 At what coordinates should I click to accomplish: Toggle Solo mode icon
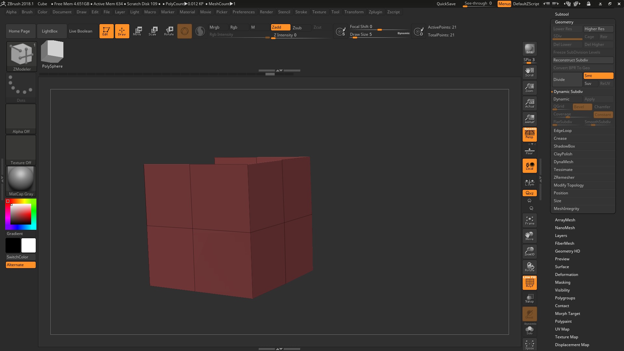click(x=530, y=330)
